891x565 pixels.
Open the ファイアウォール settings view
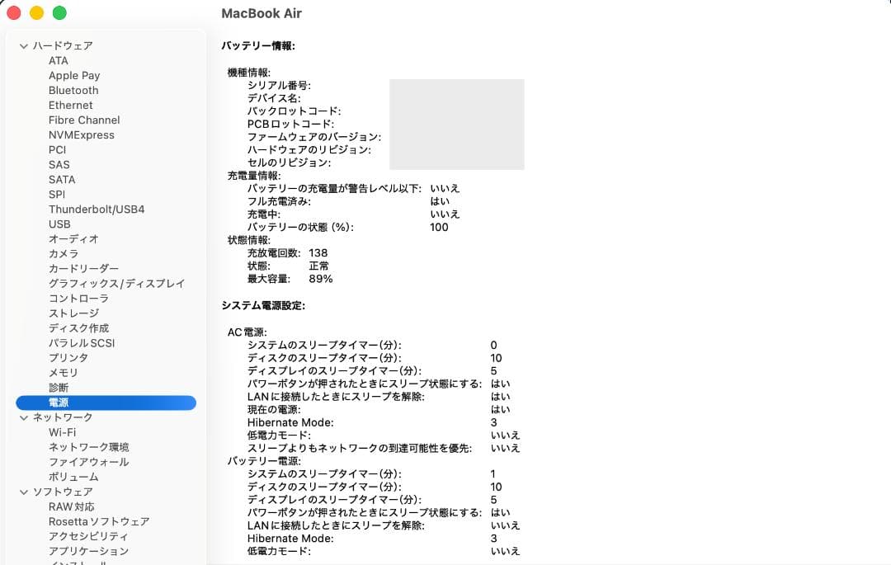pos(87,461)
